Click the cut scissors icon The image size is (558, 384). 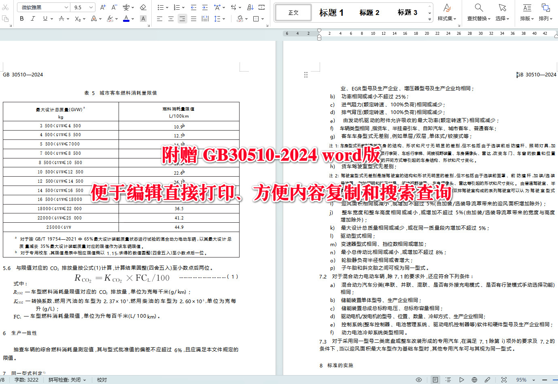coord(5,7)
